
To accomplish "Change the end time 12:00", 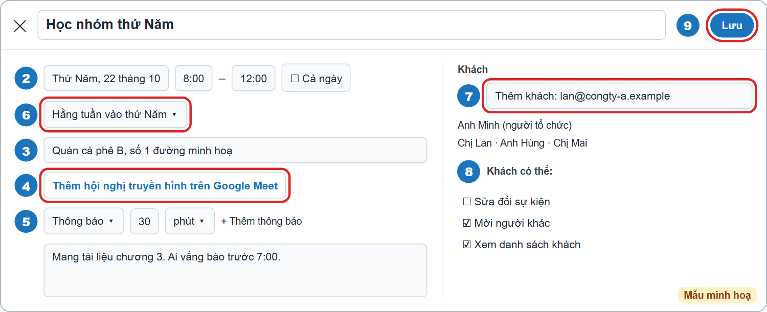I will click(254, 79).
